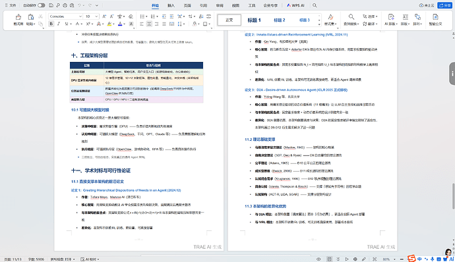This screenshot has height=262, width=455.
Task: Apply the Heading 2 (标题 2) style
Action: coord(280,20)
